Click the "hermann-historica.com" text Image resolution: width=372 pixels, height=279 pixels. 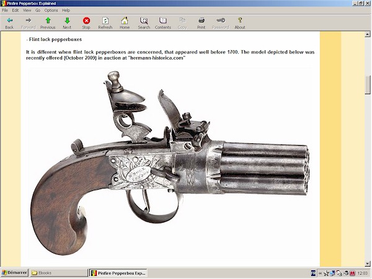pos(157,58)
